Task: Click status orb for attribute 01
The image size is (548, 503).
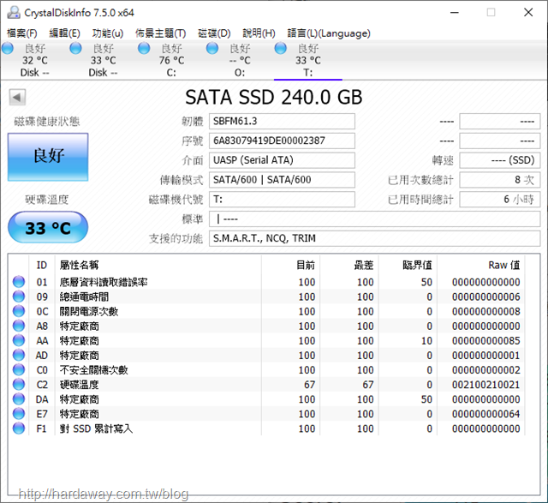Action: (19, 282)
